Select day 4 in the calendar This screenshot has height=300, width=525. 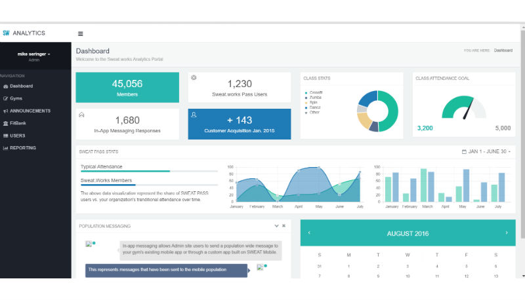pos(437,267)
